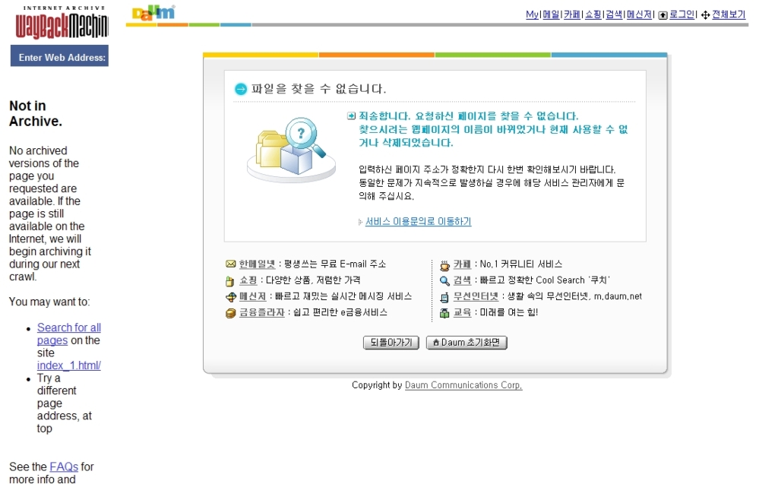
Task: Click the coin icon next to 금융플라자
Action: (230, 313)
